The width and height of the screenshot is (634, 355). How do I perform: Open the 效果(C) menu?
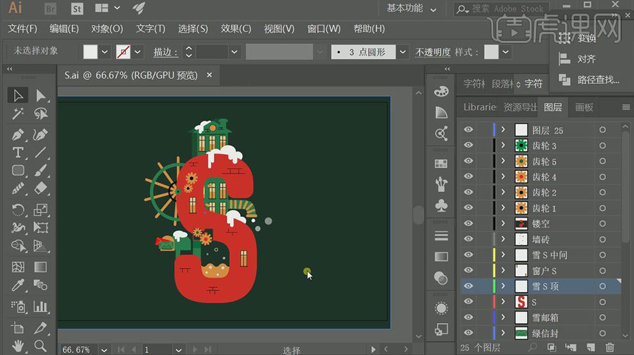[x=236, y=29]
